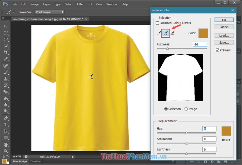
Task: Choose the Subtract from Sample eyedropper
Action: tap(173, 33)
